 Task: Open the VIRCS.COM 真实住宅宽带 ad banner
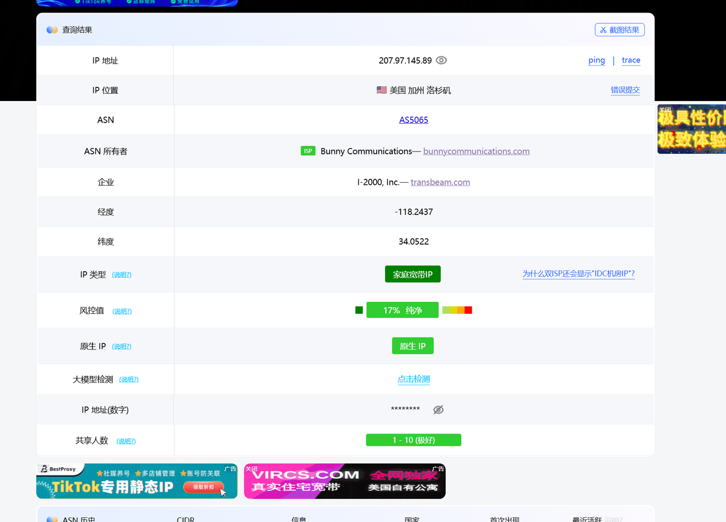(345, 481)
